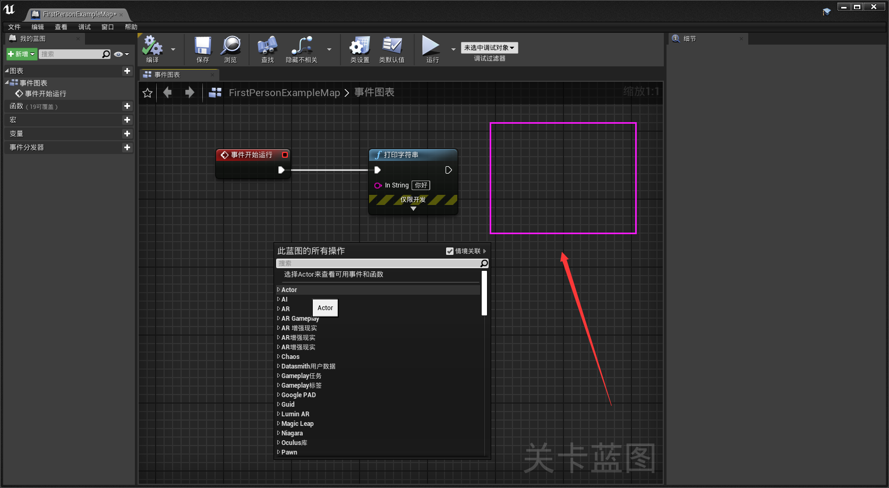Click the Print String exec input pin
Image resolution: width=889 pixels, height=488 pixels.
point(378,170)
